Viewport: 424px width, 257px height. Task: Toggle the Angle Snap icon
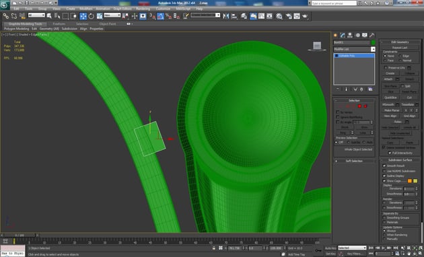pyautogui.click(x=160, y=16)
